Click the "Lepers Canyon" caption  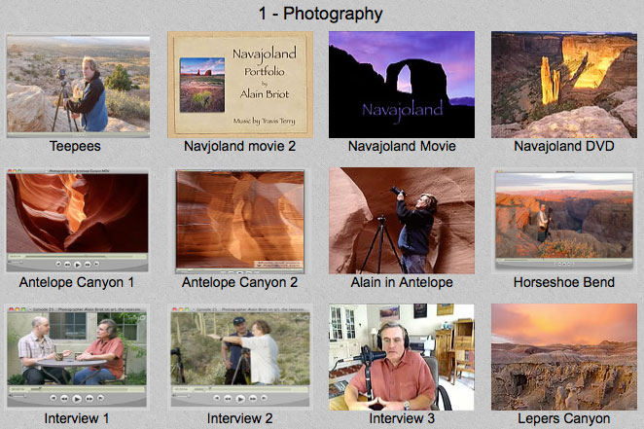pyautogui.click(x=563, y=418)
